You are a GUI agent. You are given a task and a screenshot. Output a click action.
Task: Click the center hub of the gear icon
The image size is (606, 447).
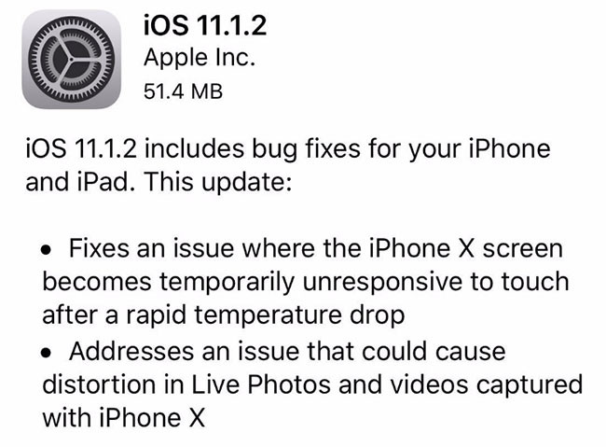pyautogui.click(x=71, y=59)
